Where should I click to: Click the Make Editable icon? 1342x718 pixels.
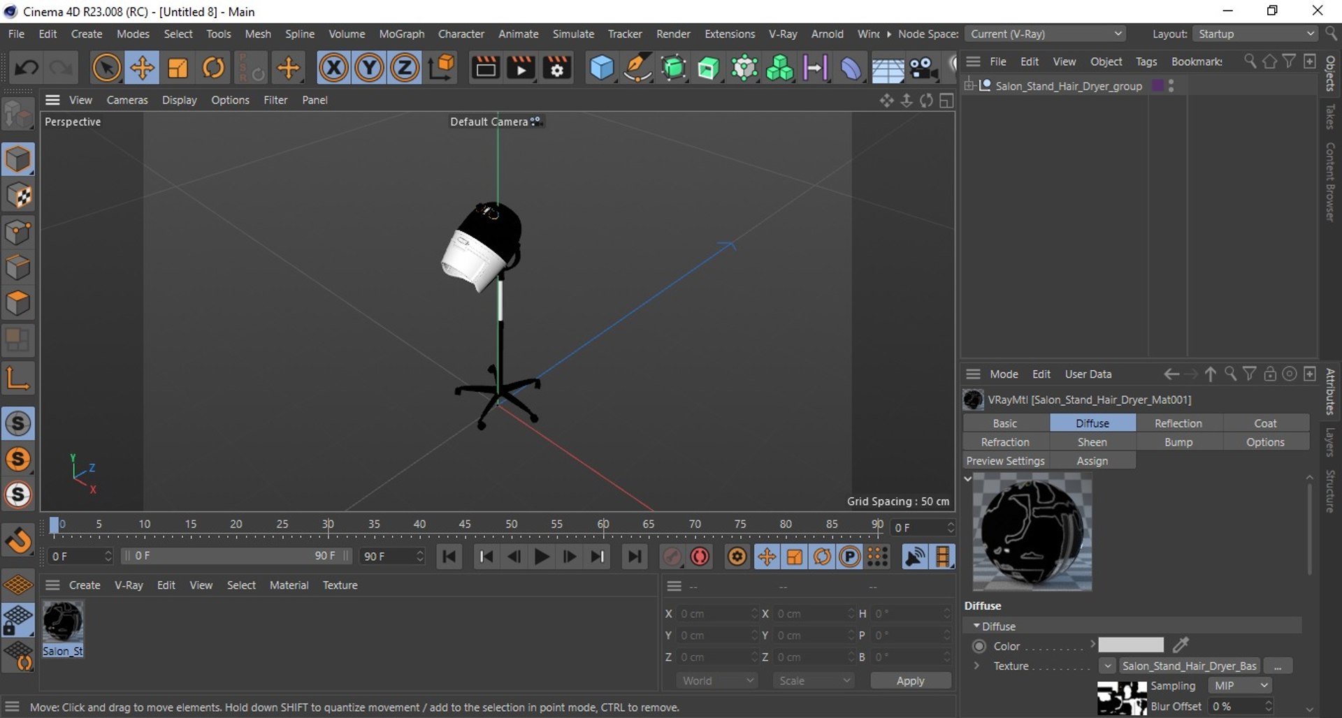(x=18, y=115)
